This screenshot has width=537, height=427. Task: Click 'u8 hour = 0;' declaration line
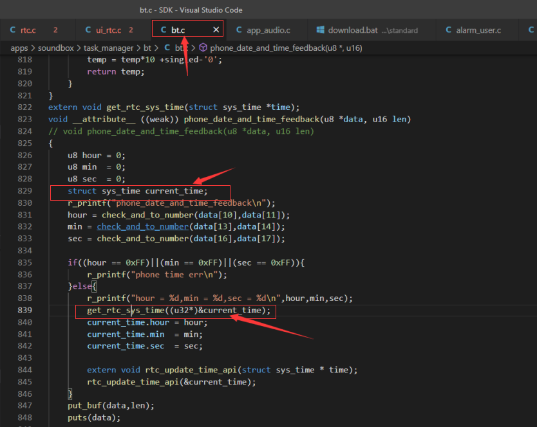coord(97,156)
